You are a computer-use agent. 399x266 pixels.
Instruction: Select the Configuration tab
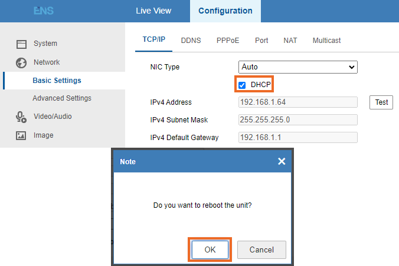pos(225,11)
